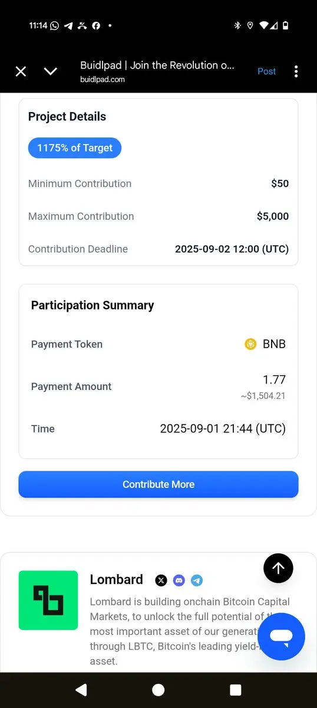This screenshot has width=317, height=708.
Task: Tap the Post link in header
Action: point(266,71)
